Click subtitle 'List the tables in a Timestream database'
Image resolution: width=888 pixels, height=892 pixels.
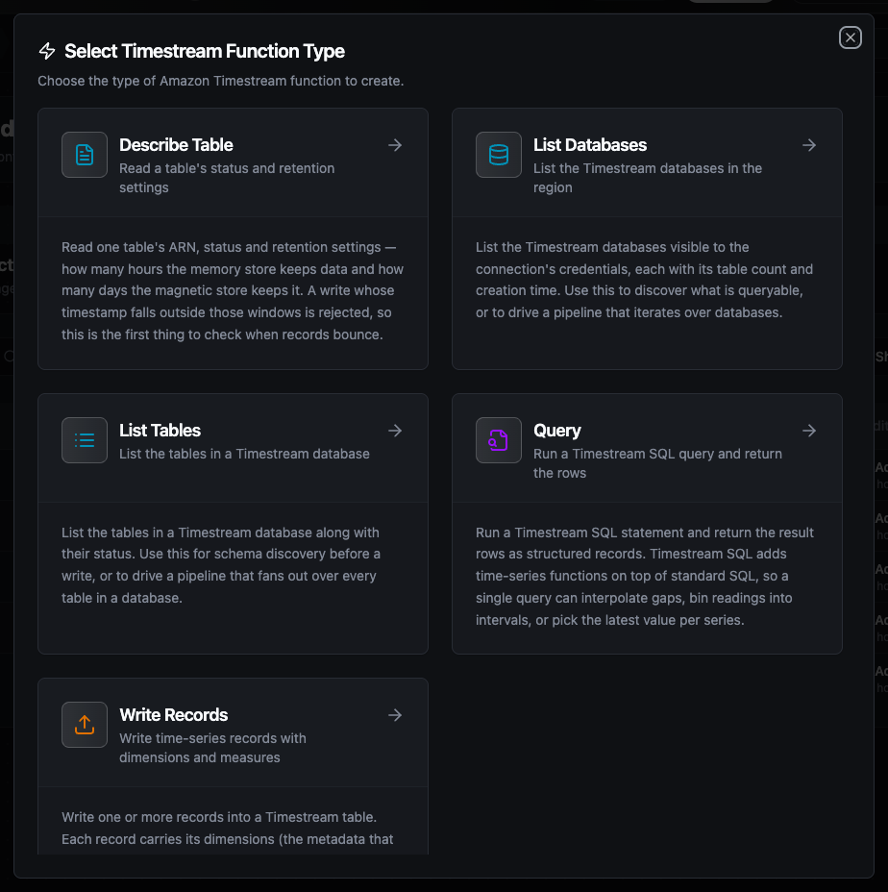245,454
